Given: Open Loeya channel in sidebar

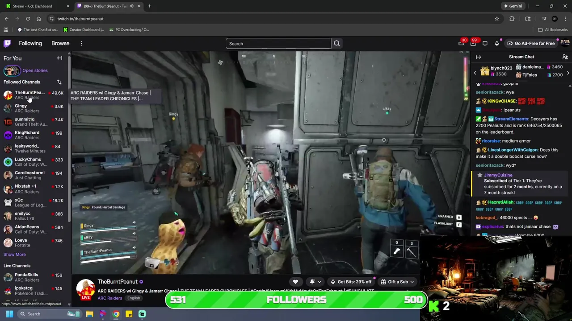Looking at the screenshot, I should click(34, 243).
